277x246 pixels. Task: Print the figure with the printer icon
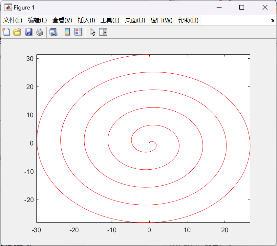tap(40, 32)
